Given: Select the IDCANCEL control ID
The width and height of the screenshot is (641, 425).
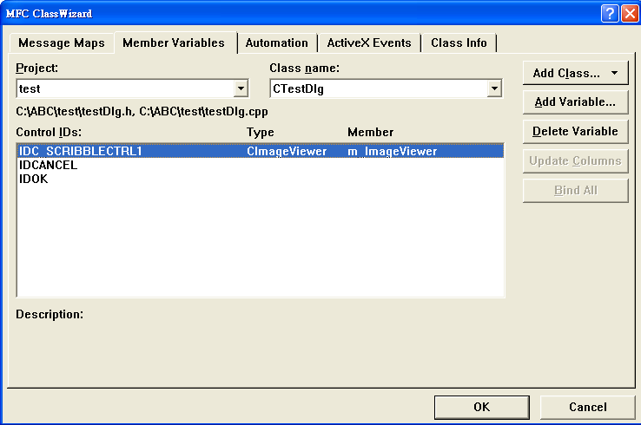Looking at the screenshot, I should (x=48, y=165).
